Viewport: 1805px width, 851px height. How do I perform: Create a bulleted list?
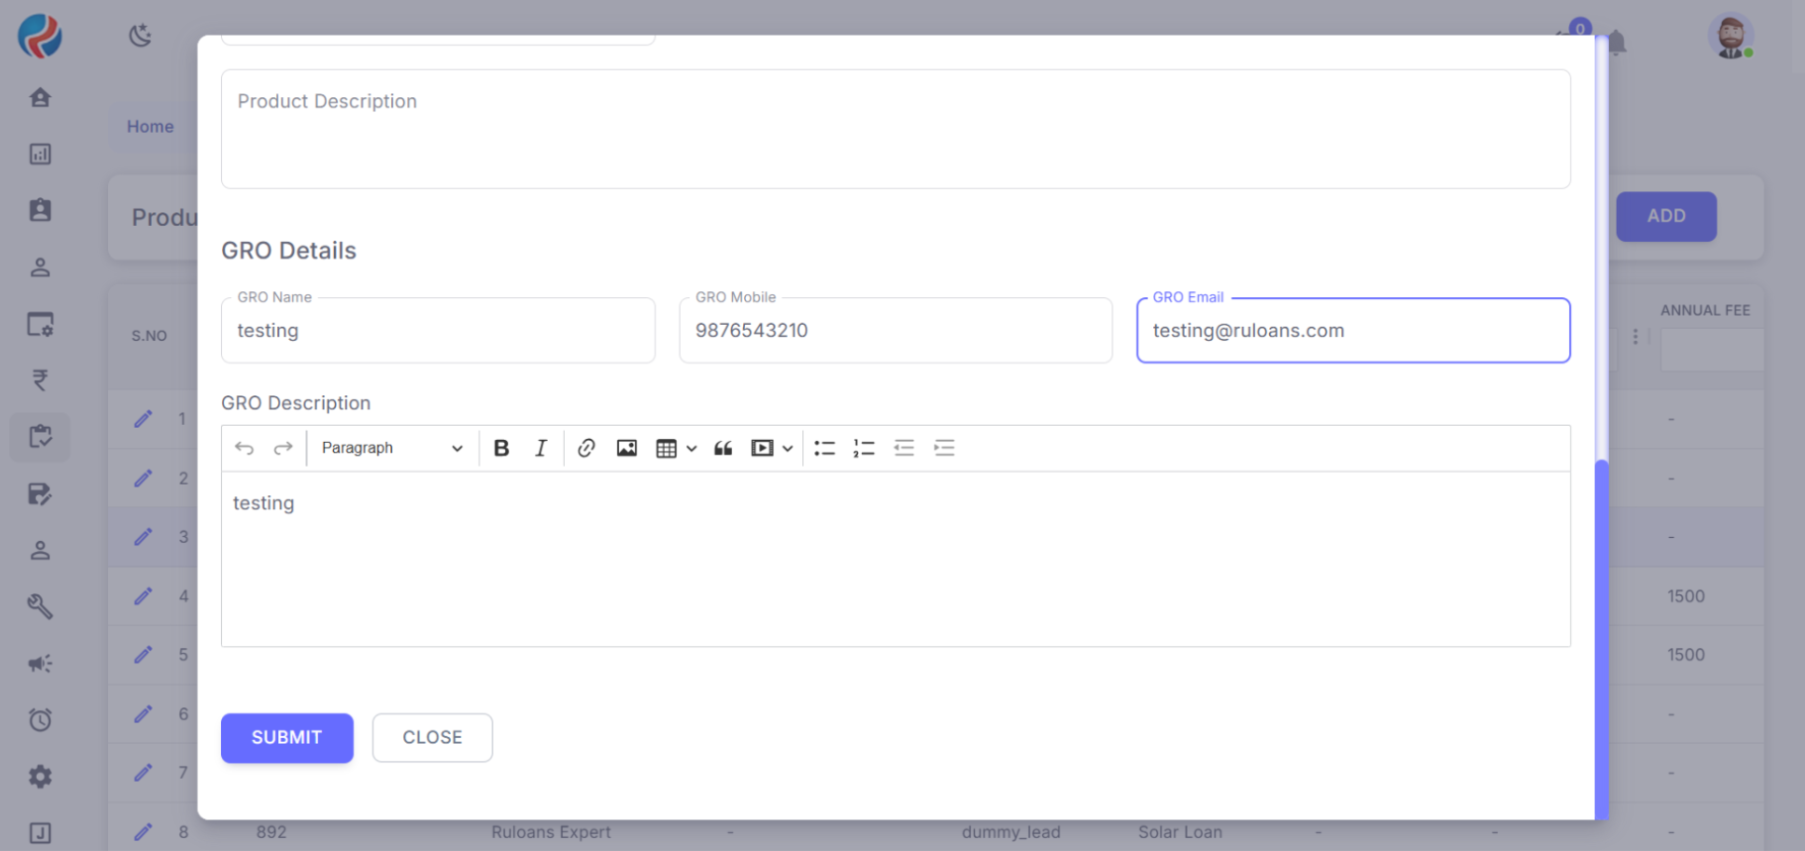(824, 448)
